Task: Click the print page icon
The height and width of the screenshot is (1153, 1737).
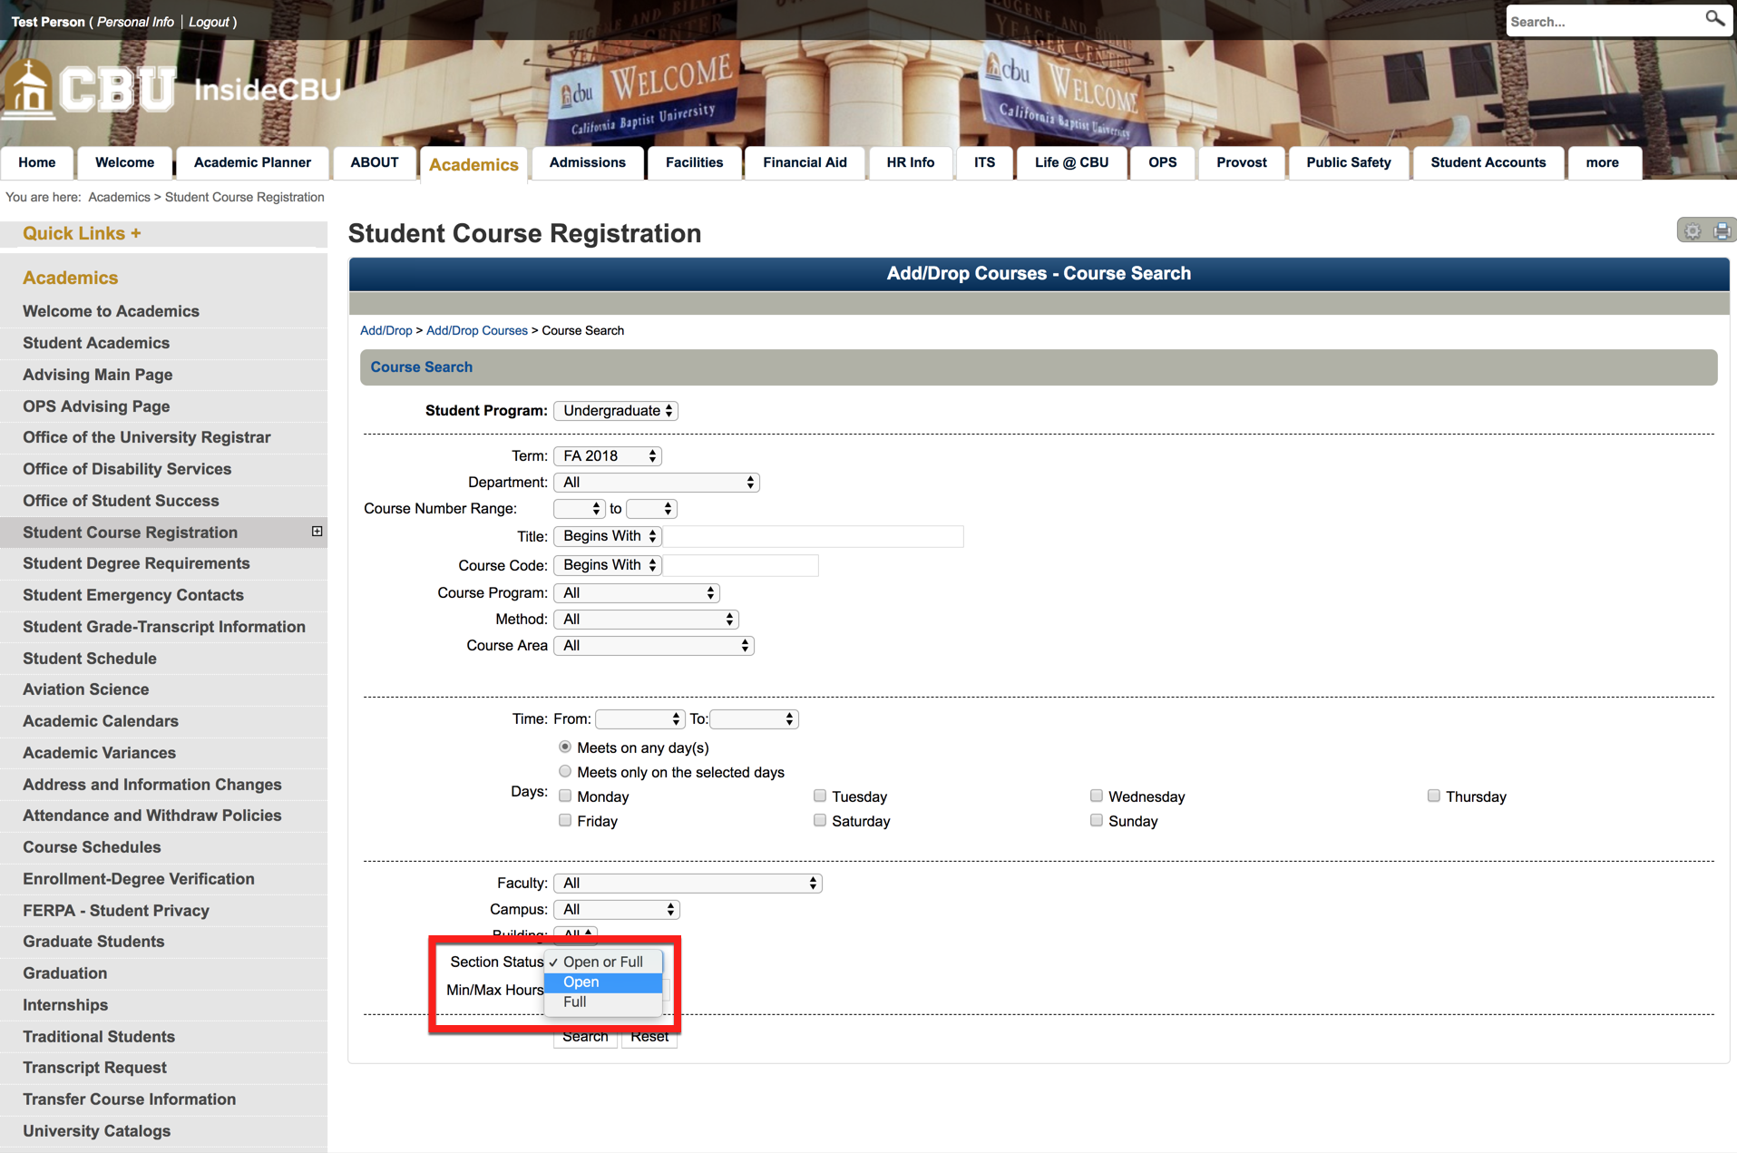Action: 1722,231
